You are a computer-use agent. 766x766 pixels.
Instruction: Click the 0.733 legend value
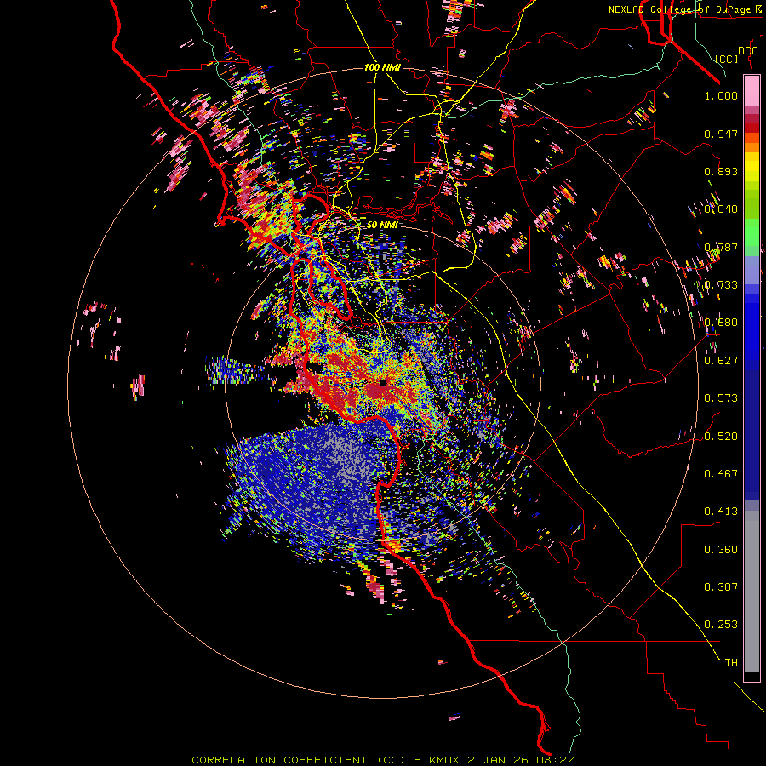[721, 285]
